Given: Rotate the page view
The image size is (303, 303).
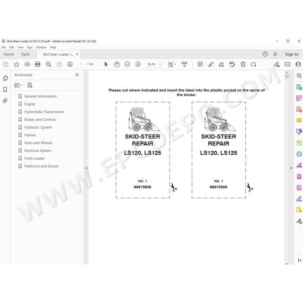Looking at the screenshot, I should [x=254, y=64].
